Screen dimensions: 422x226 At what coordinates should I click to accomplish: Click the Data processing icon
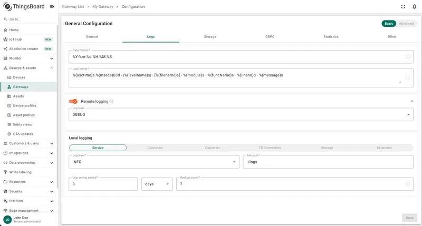point(5,163)
